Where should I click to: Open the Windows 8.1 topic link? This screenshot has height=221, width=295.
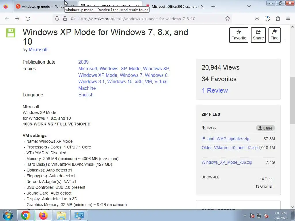click(91, 81)
